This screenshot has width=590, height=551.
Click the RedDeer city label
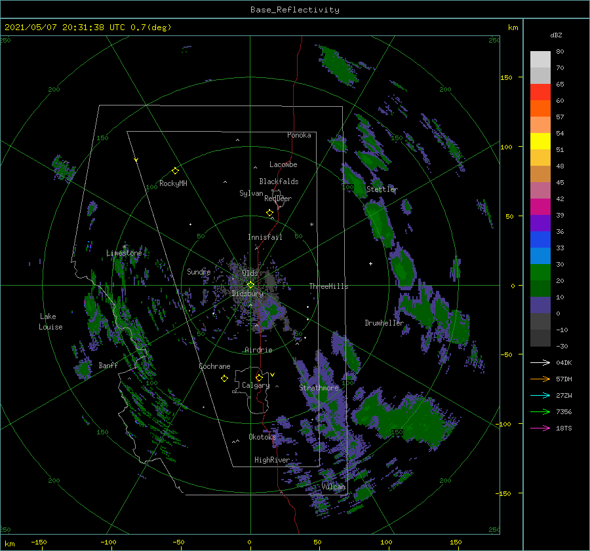point(278,199)
